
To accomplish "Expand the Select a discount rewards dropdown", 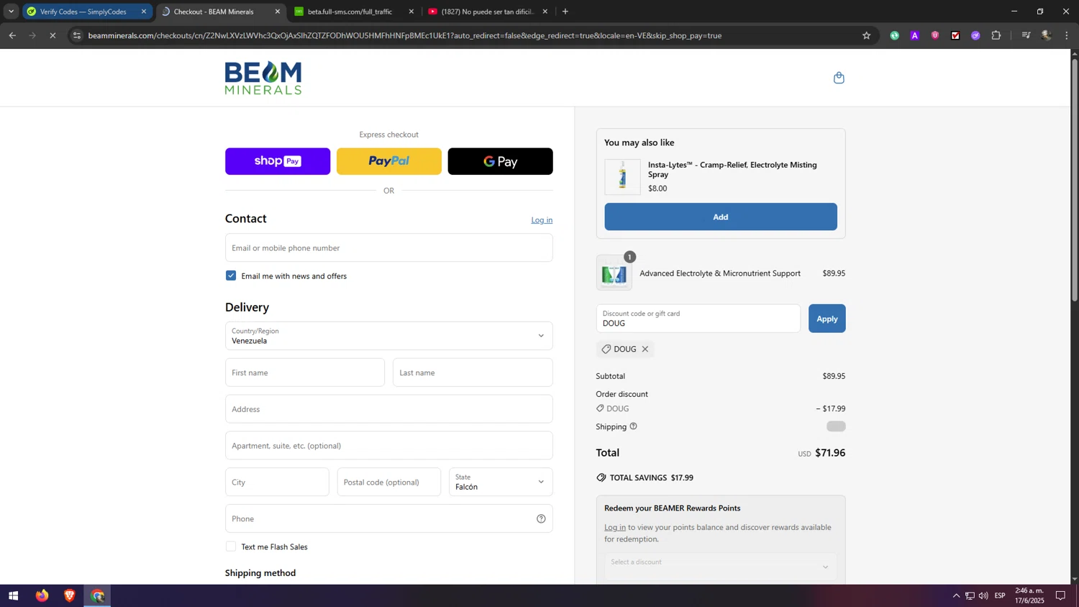I will pos(720,567).
